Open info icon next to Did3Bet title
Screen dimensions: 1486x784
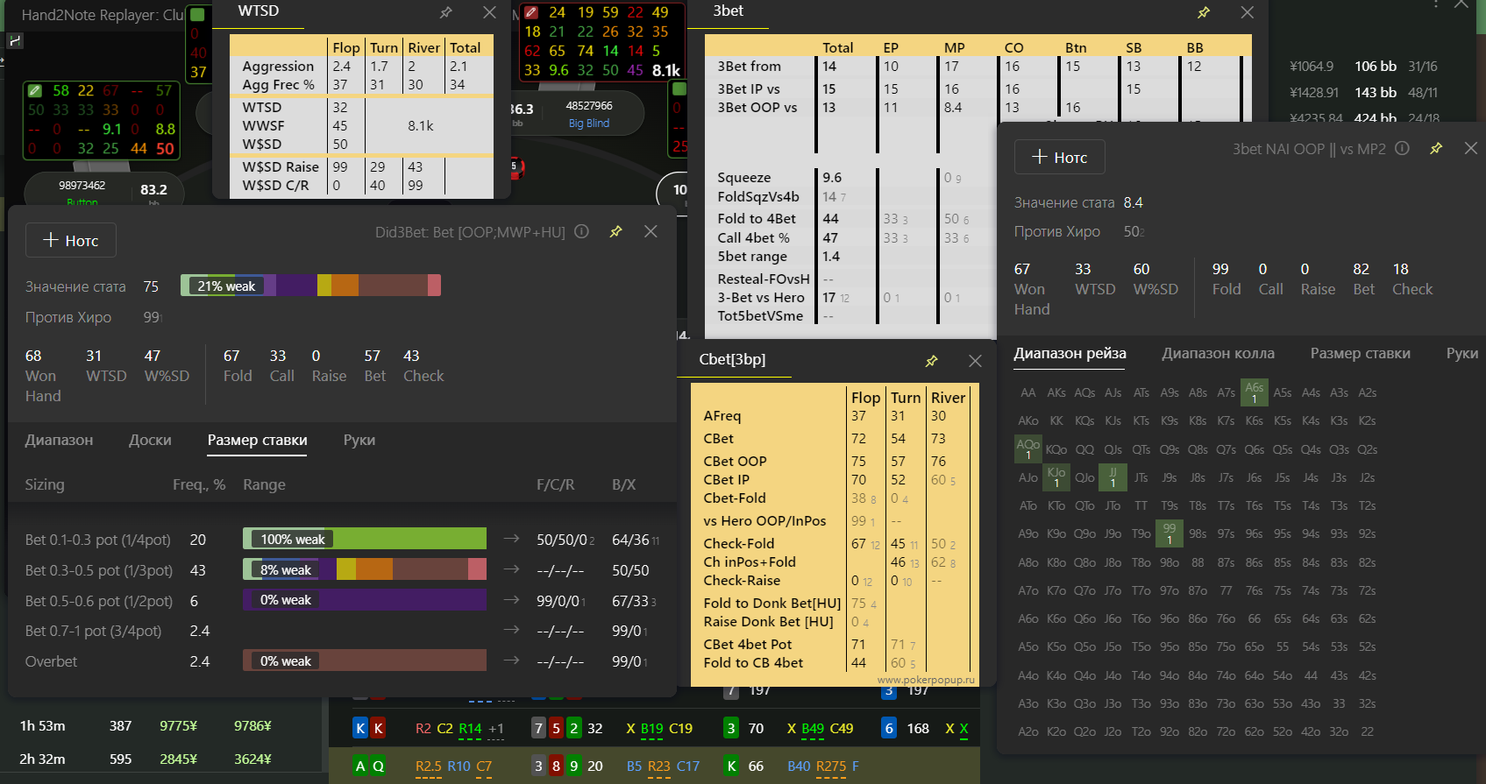click(581, 231)
